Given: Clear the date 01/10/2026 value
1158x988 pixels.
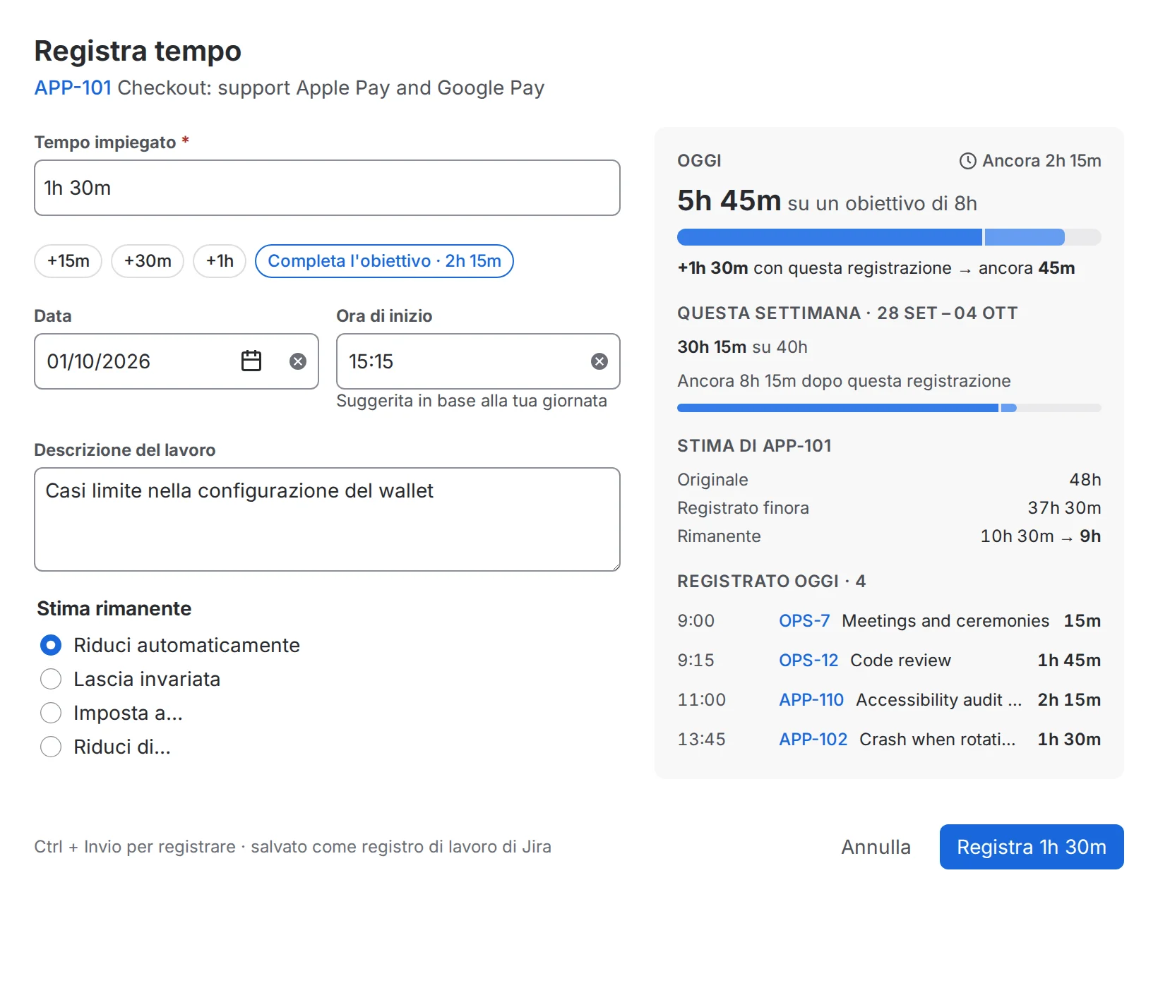Looking at the screenshot, I should 298,361.
